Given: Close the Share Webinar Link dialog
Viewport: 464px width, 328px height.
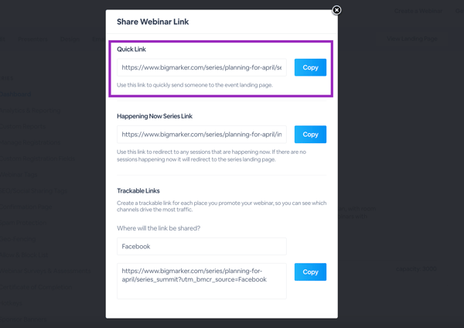Looking at the screenshot, I should pyautogui.click(x=336, y=10).
